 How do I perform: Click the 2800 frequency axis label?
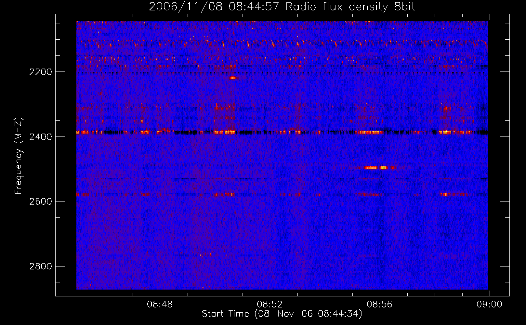tap(41, 266)
